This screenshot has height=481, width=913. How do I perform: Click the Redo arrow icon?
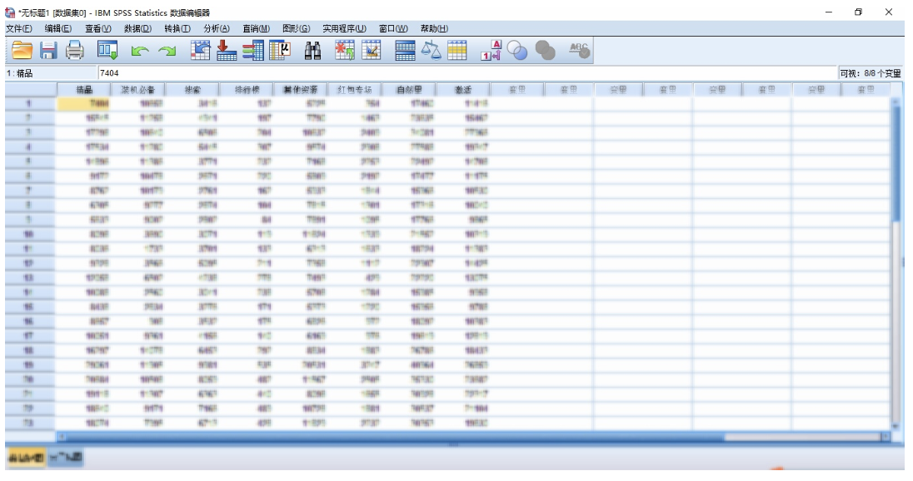tap(167, 52)
